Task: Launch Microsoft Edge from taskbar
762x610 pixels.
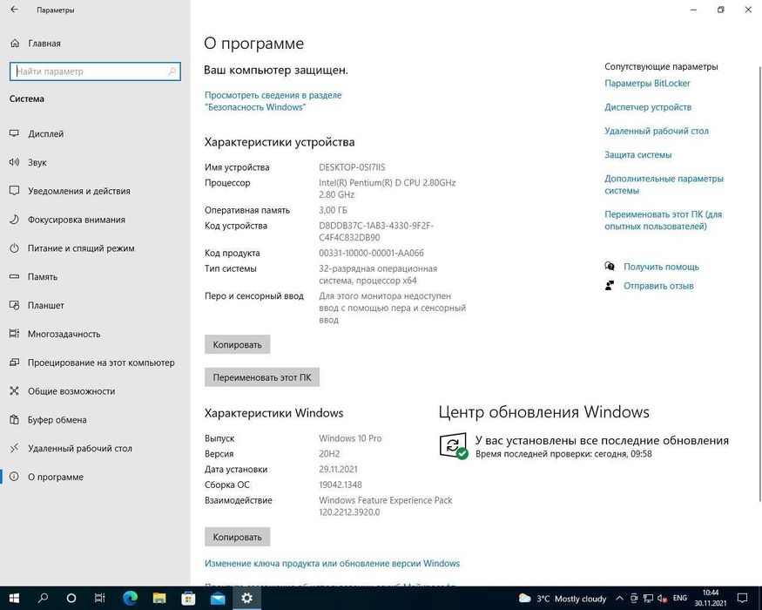Action: point(131,598)
